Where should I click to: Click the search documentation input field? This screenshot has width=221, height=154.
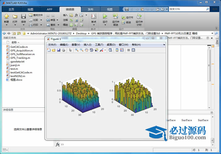tap(187, 9)
